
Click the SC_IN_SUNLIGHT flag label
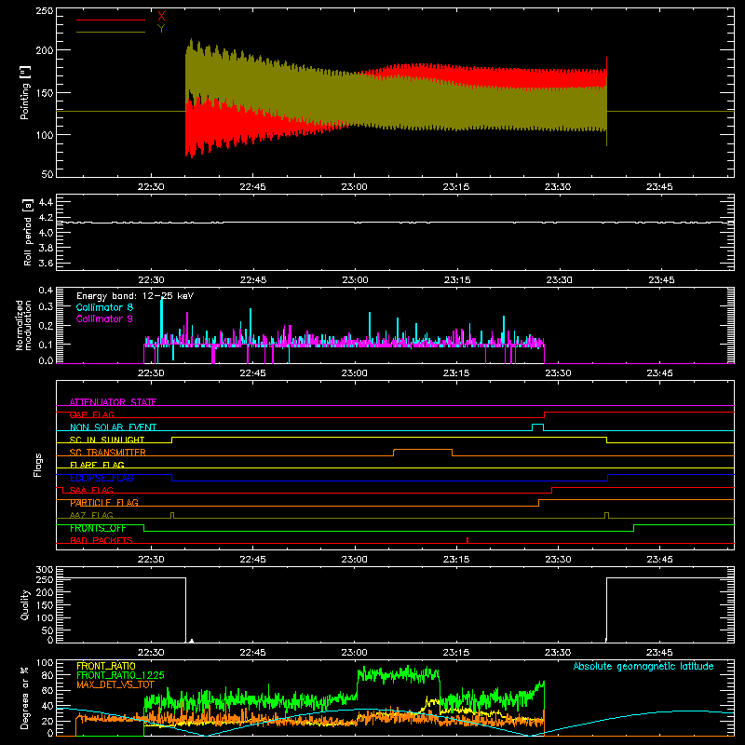(107, 440)
